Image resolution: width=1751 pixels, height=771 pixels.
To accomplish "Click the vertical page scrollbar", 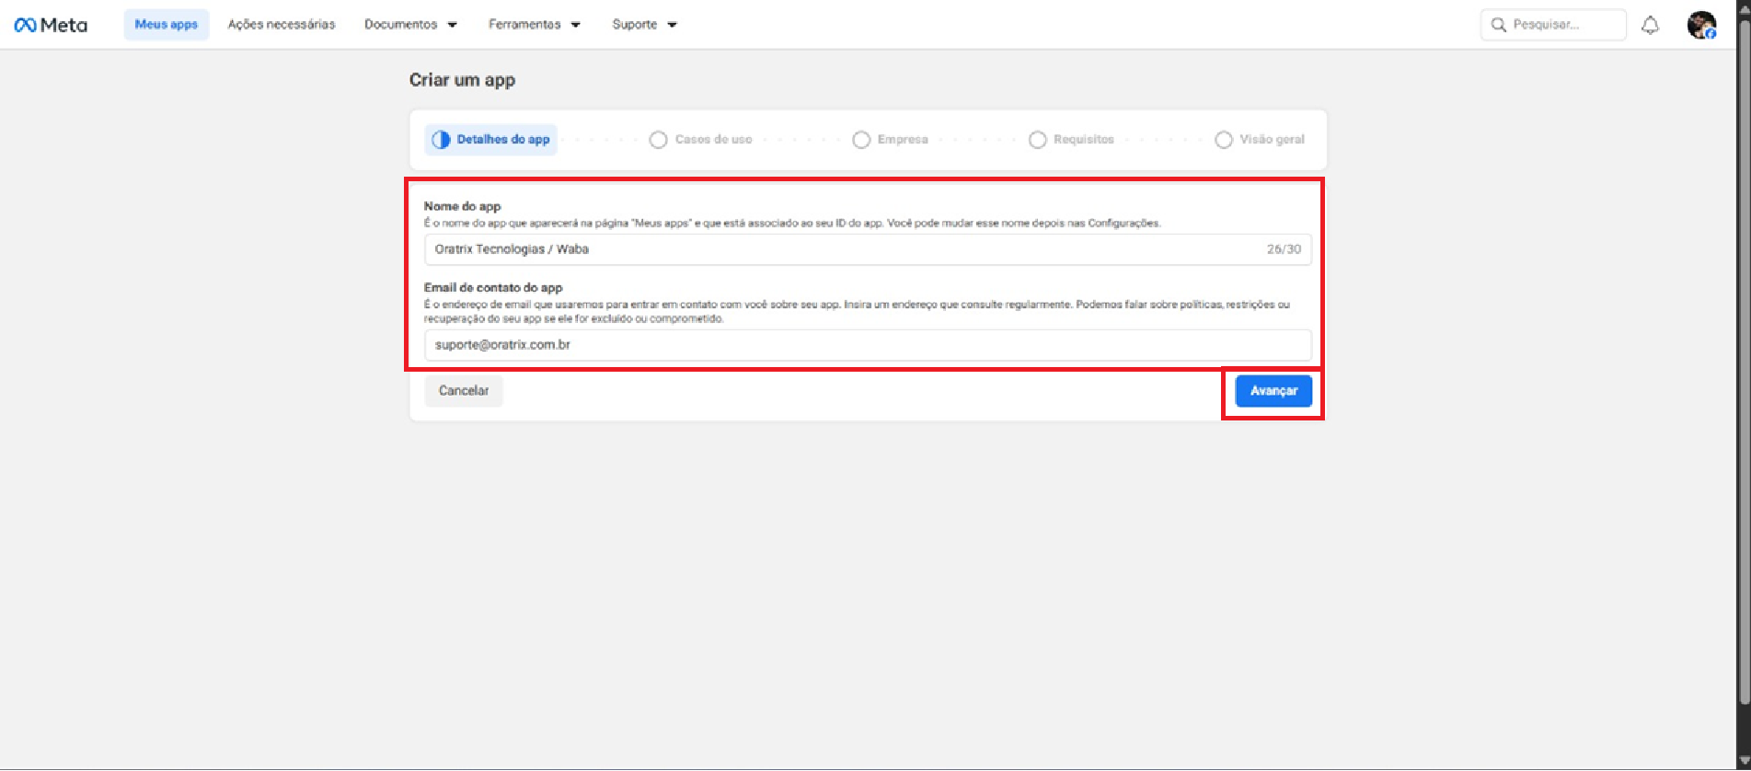I will 1743,368.
